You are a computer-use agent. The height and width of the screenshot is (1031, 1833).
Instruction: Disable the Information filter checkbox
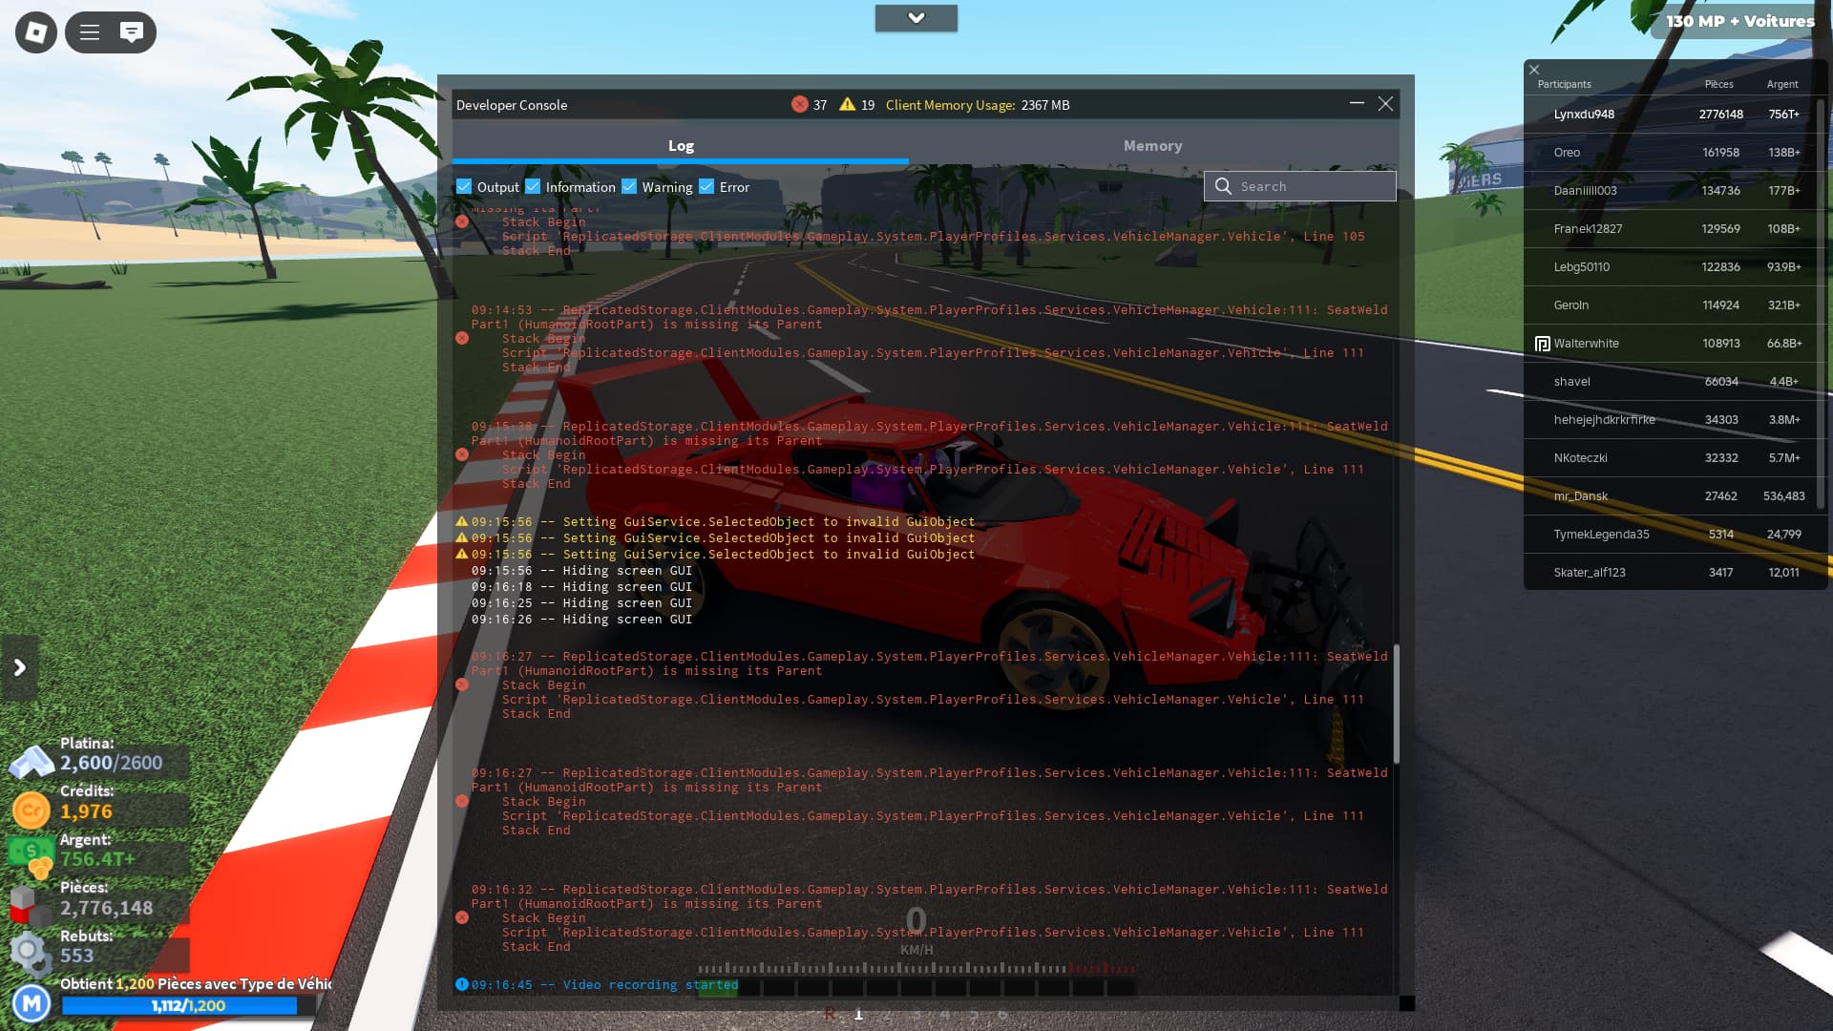tap(533, 187)
